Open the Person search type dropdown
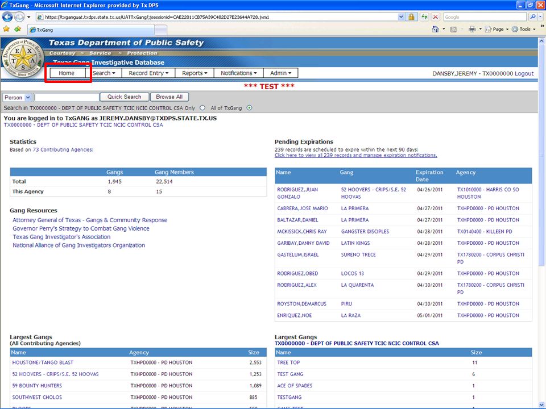The height and width of the screenshot is (409, 546). tap(17, 97)
